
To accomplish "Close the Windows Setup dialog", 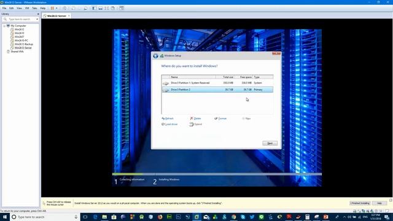I will click(276, 53).
